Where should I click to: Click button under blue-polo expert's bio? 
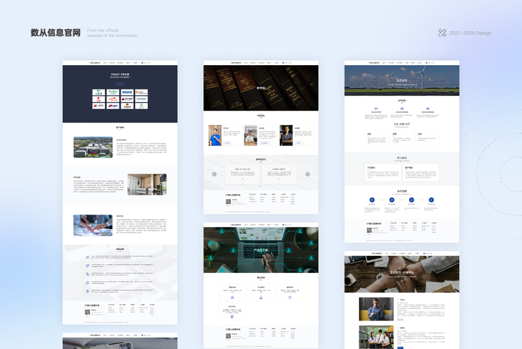pos(227,143)
